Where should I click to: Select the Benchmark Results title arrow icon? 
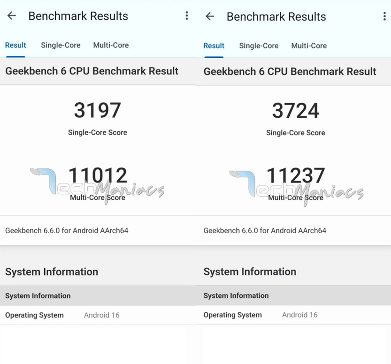pyautogui.click(x=11, y=15)
